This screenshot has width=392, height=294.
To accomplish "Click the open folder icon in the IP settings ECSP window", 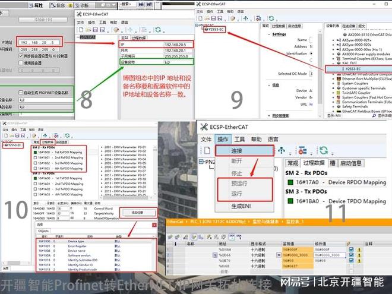I will [x=88, y=30].
